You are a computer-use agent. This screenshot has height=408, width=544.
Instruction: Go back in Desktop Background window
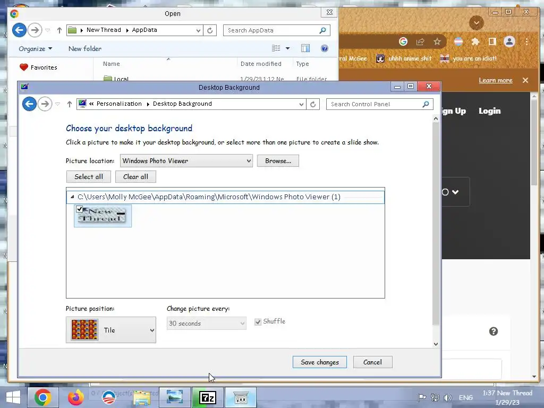click(x=30, y=104)
